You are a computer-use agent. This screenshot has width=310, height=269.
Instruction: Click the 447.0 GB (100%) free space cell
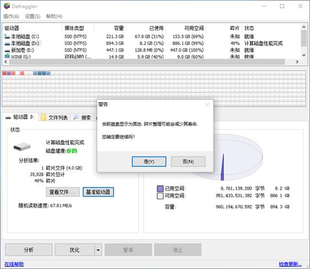coord(187,50)
